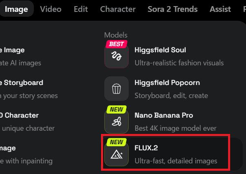
Task: Click the FLUX.2 triangle logo icon
Action: tap(116, 154)
